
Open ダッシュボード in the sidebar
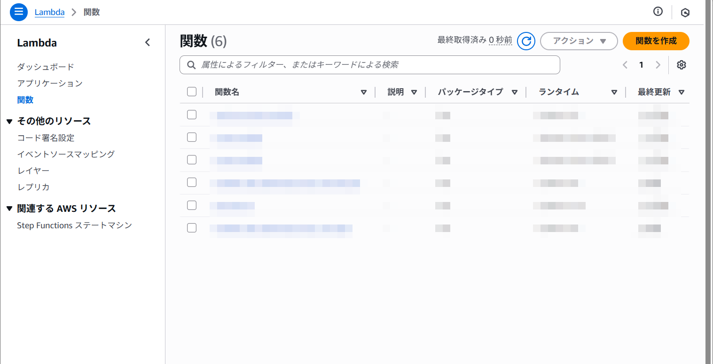coord(46,67)
